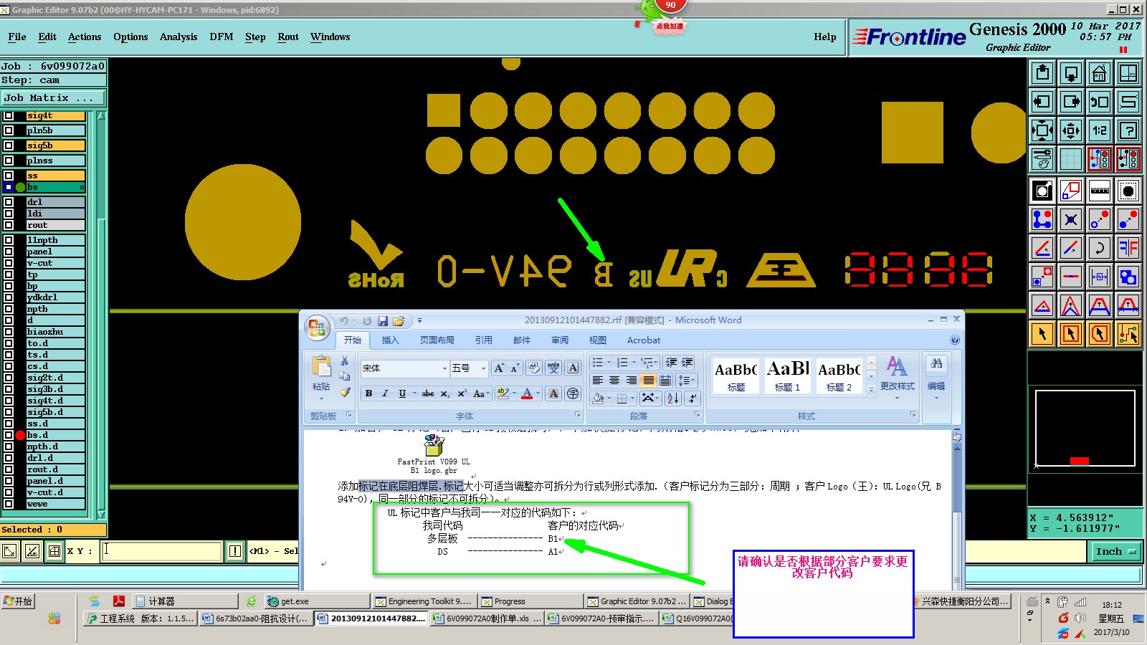Open the Analysis menu

click(x=179, y=37)
